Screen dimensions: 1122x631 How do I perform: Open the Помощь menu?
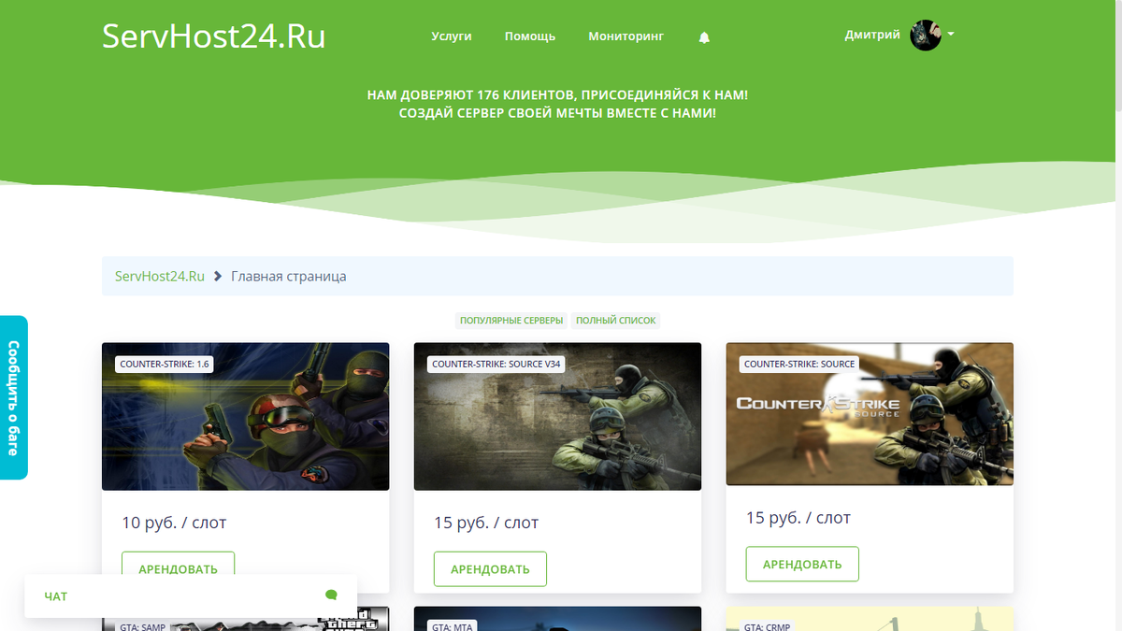pyautogui.click(x=530, y=36)
